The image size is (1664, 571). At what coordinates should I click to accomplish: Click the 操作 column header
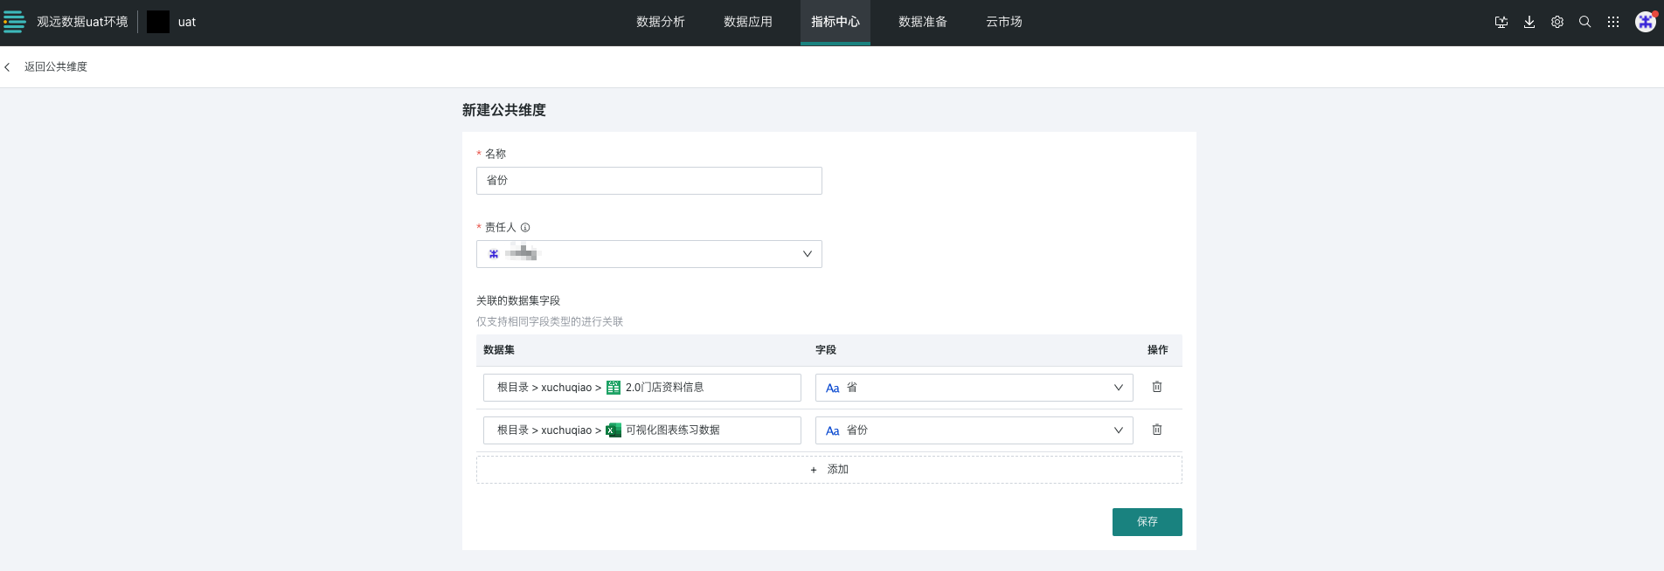1158,350
